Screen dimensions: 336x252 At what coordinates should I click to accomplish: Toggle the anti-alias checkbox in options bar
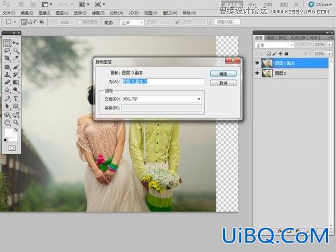(x=79, y=22)
